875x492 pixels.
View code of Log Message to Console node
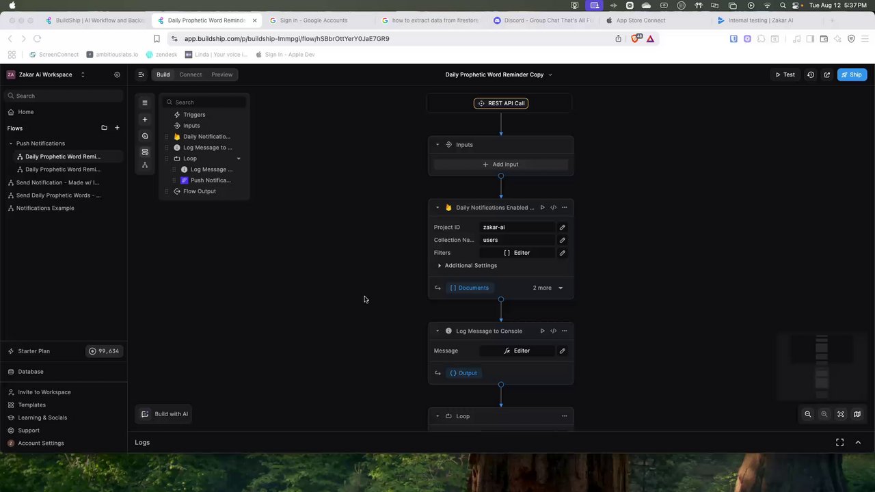553,331
